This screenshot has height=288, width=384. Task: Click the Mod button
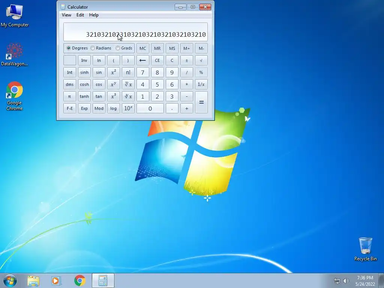click(x=99, y=108)
